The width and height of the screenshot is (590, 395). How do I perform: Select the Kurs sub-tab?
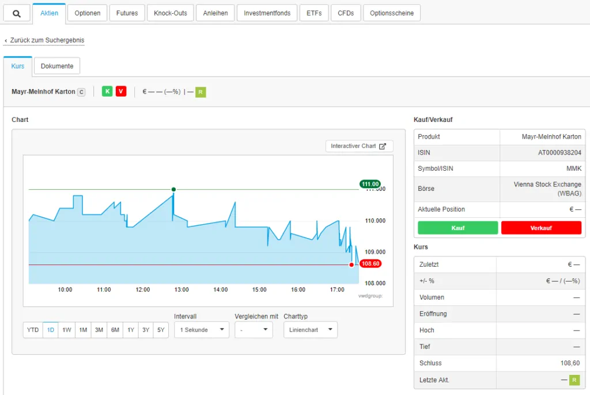point(18,66)
